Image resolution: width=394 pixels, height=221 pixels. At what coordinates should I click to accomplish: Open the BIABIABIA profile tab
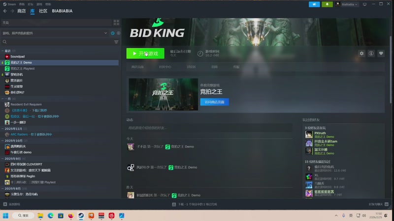62,11
